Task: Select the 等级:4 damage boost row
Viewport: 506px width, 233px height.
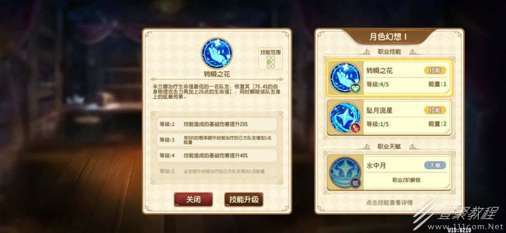Action: click(x=217, y=156)
